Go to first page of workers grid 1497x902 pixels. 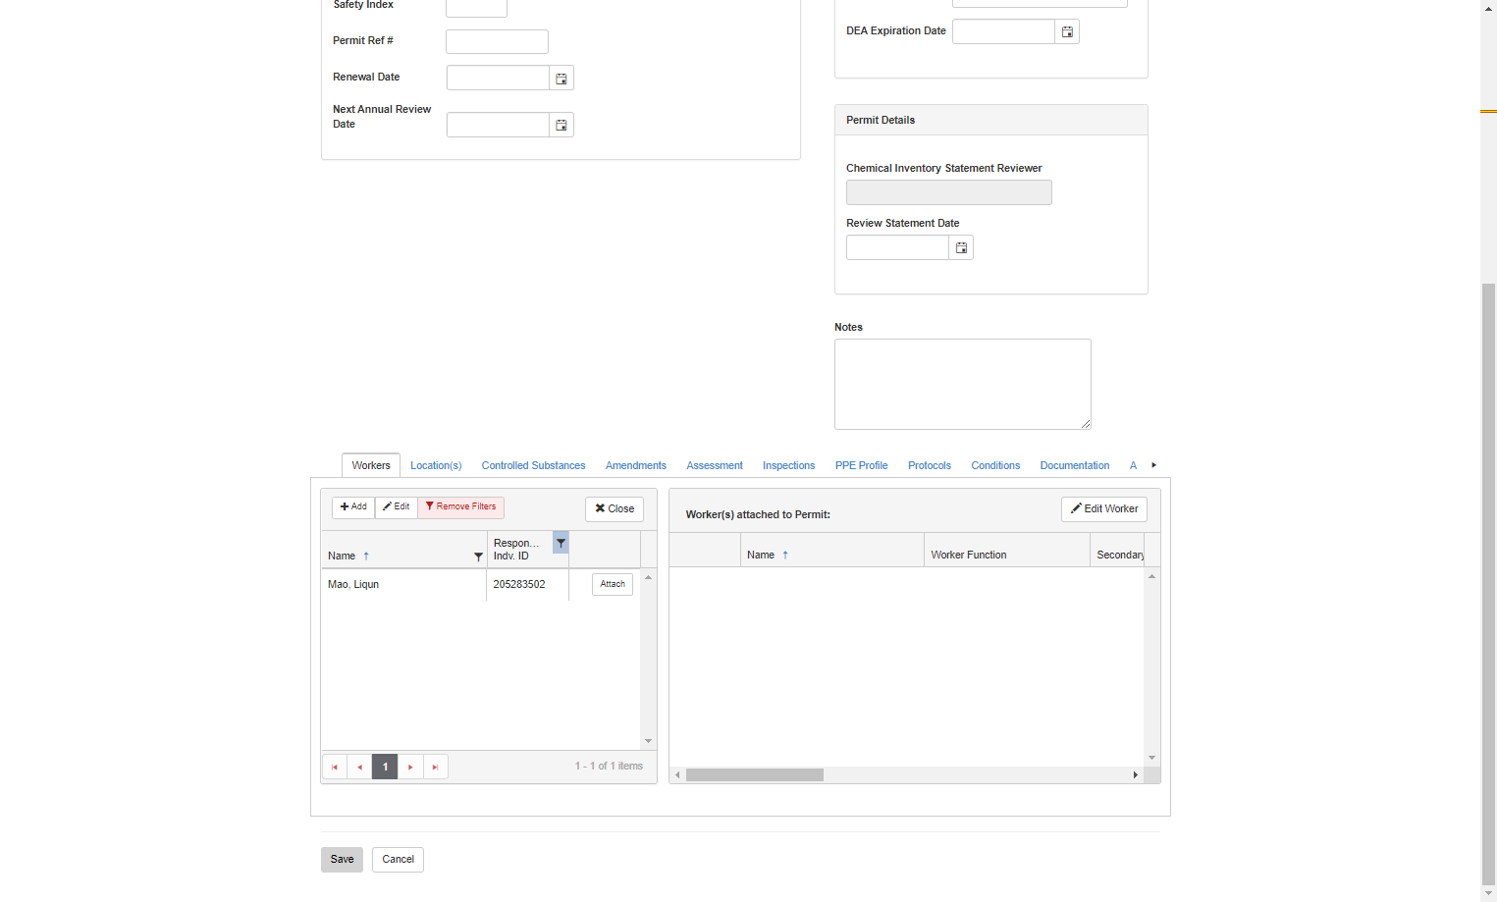[335, 767]
